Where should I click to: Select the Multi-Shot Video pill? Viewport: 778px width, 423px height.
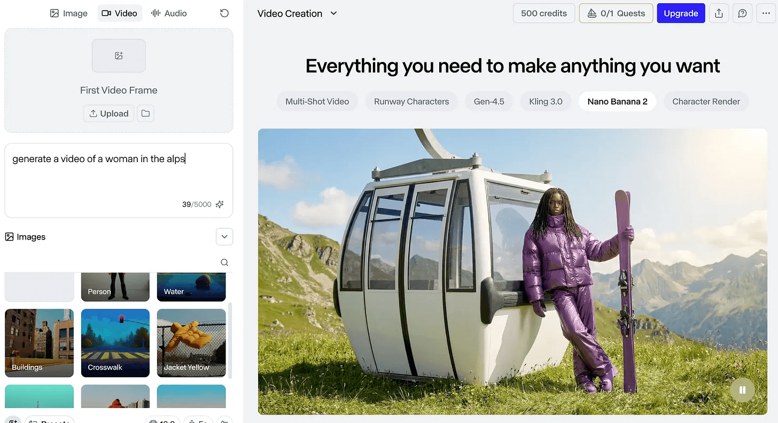[x=317, y=101]
